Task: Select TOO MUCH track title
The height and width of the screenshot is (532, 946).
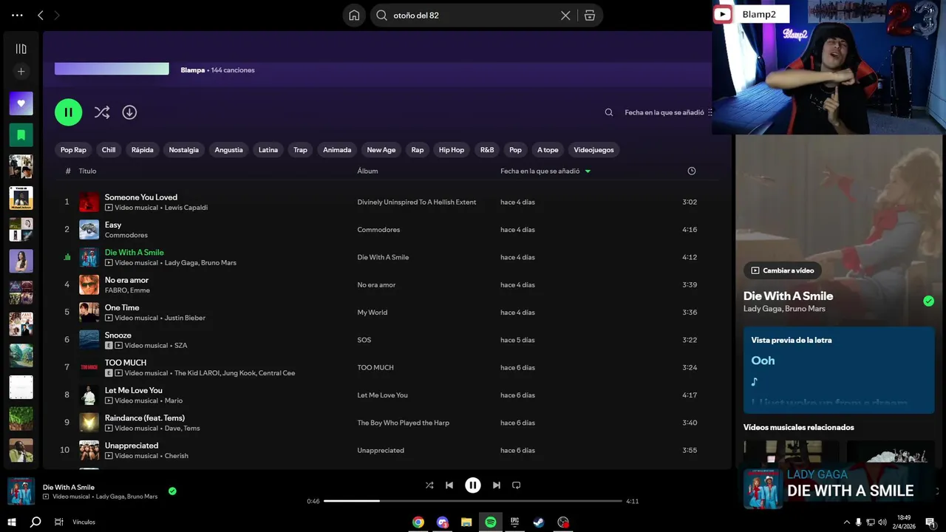Action: pos(126,363)
